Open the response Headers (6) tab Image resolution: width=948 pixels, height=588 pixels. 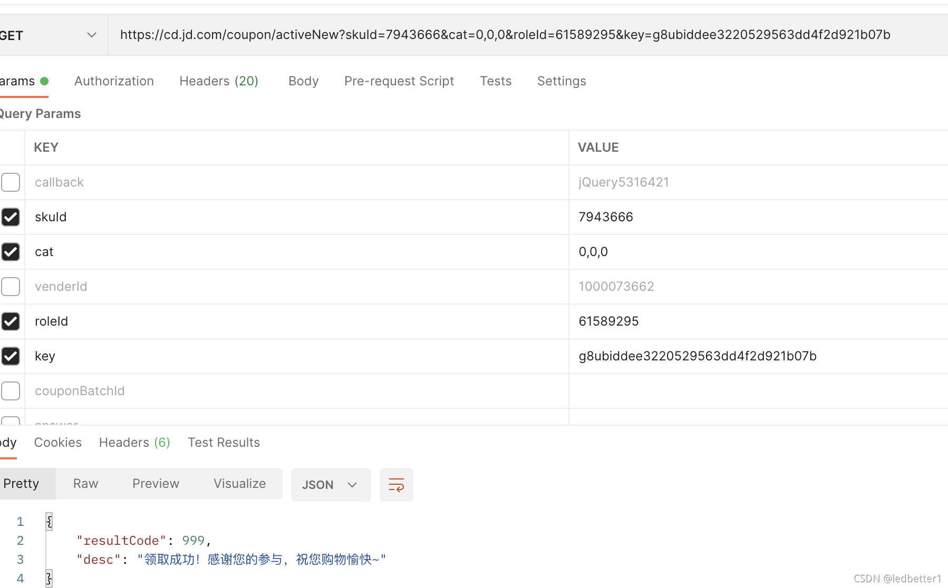pyautogui.click(x=134, y=443)
